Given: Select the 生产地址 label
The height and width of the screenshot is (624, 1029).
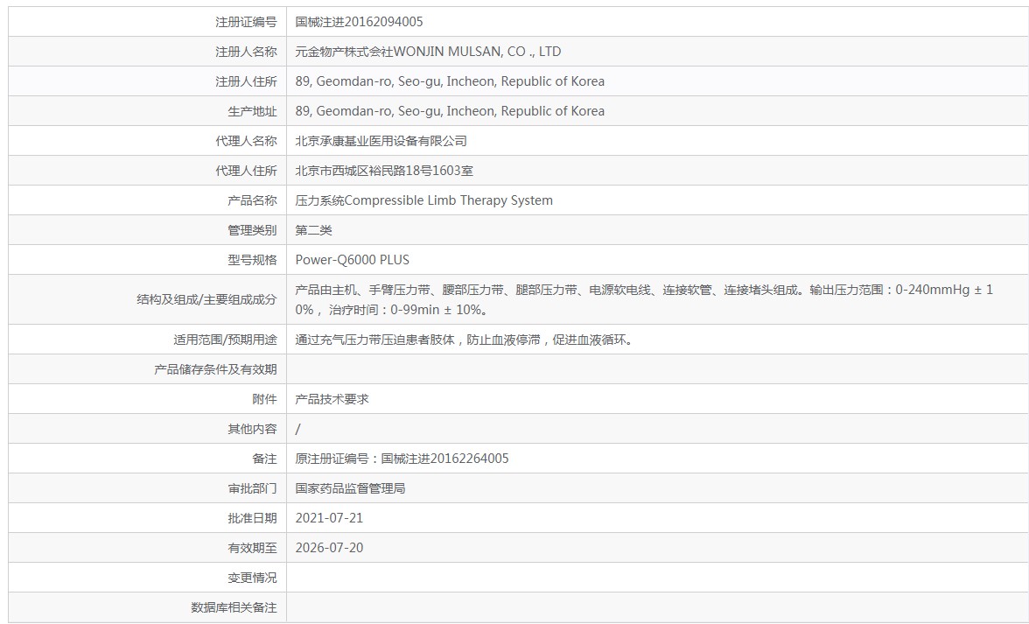Looking at the screenshot, I should click(252, 111).
